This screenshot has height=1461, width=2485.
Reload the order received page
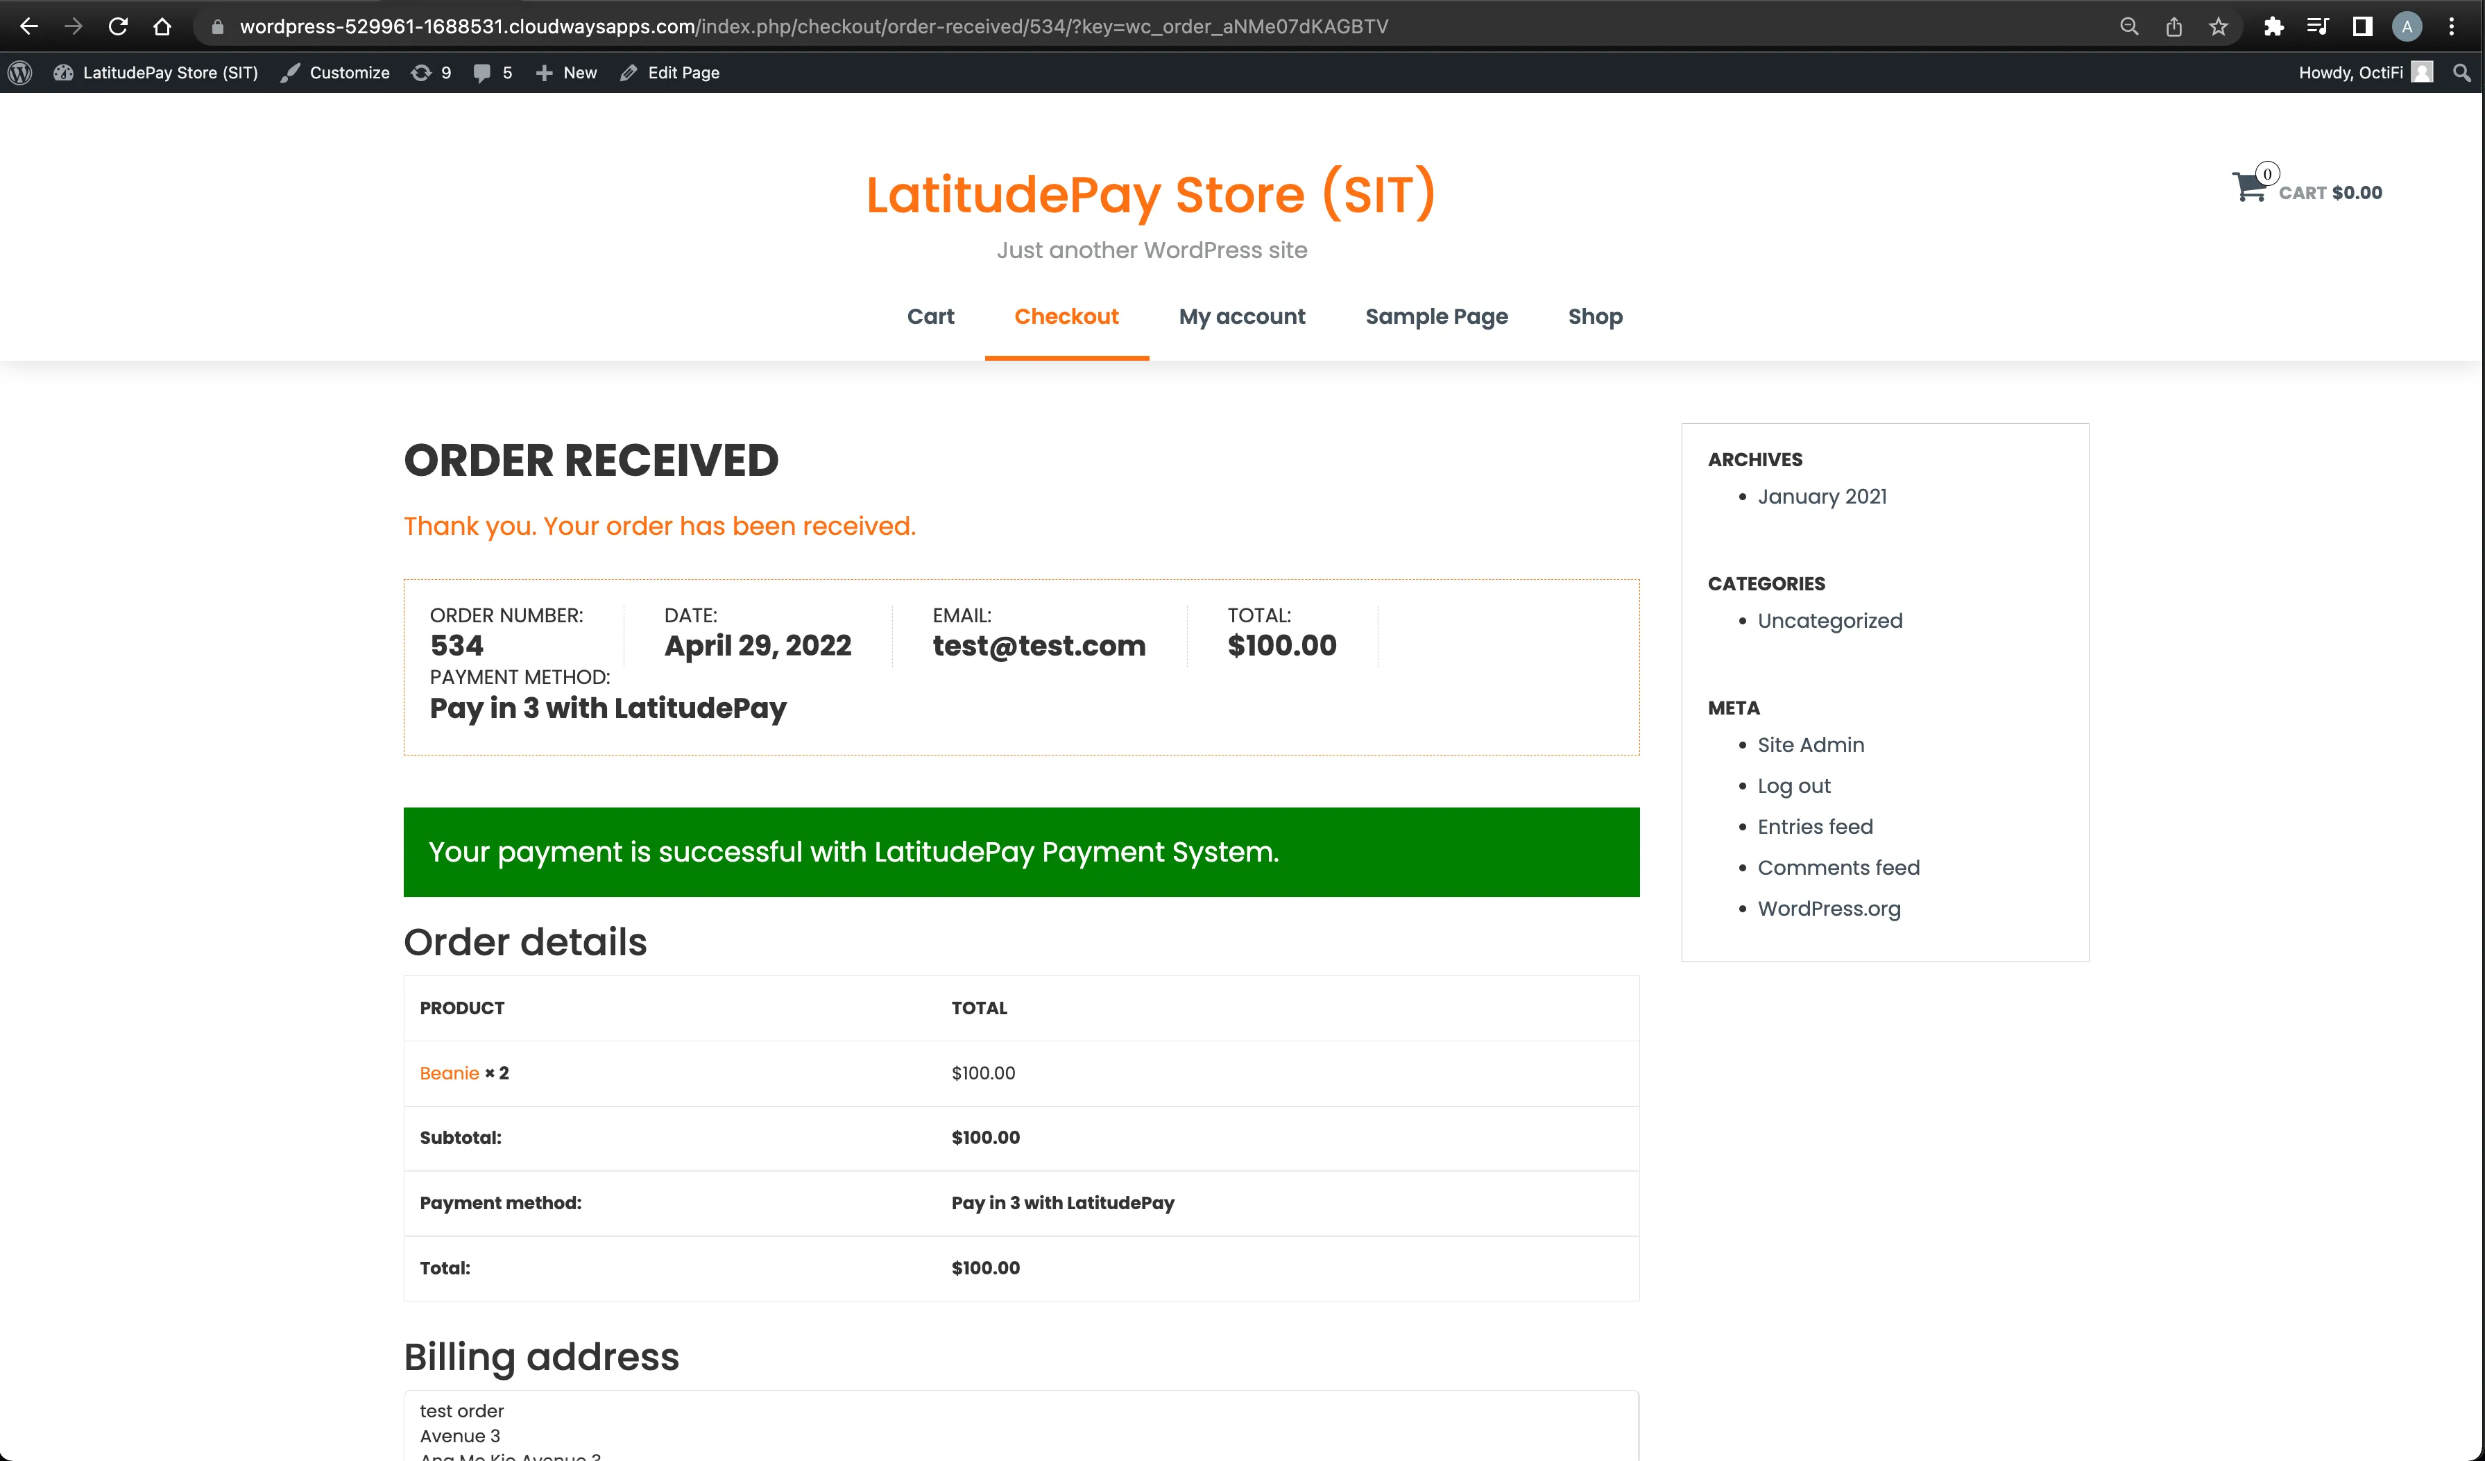tap(117, 26)
